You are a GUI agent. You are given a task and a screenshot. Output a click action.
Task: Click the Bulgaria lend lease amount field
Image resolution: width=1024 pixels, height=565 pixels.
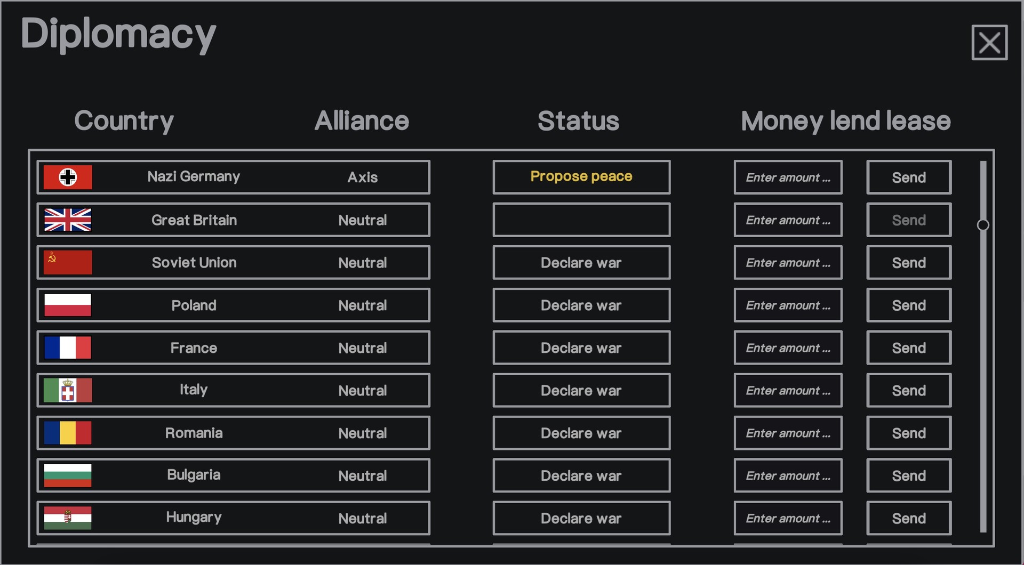(x=788, y=475)
